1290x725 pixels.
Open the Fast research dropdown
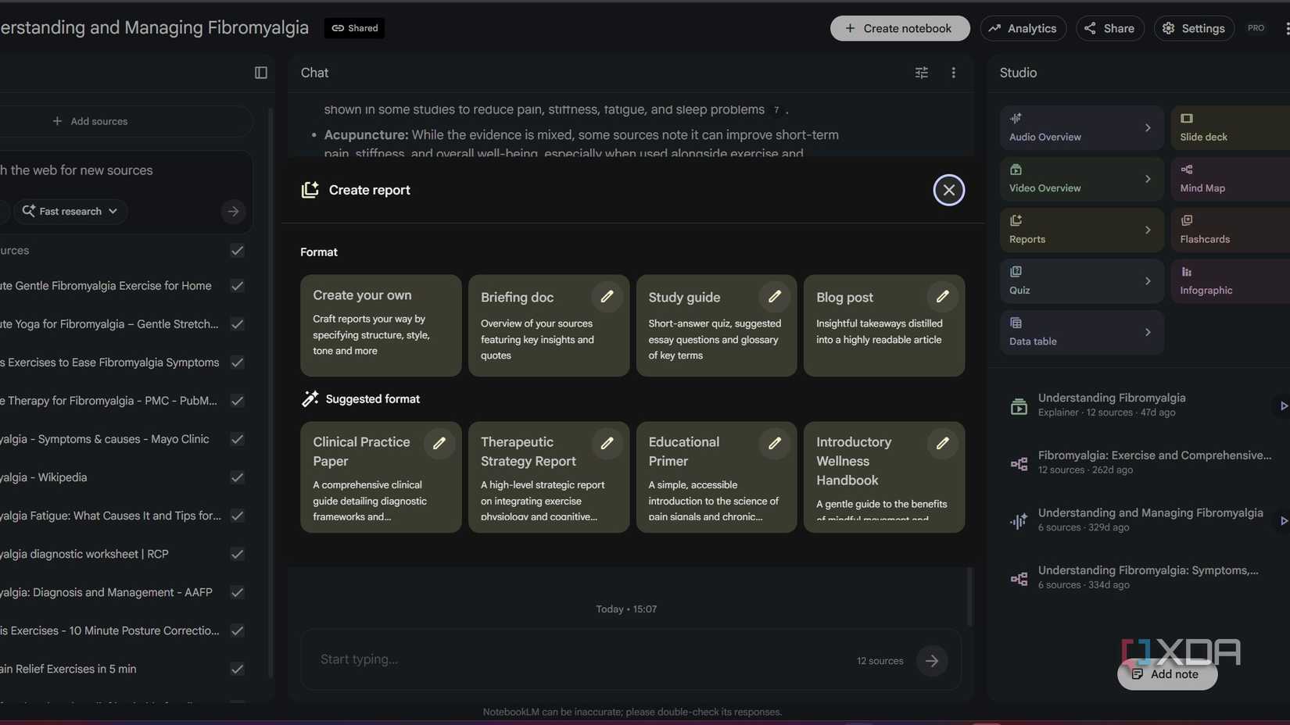click(x=70, y=211)
